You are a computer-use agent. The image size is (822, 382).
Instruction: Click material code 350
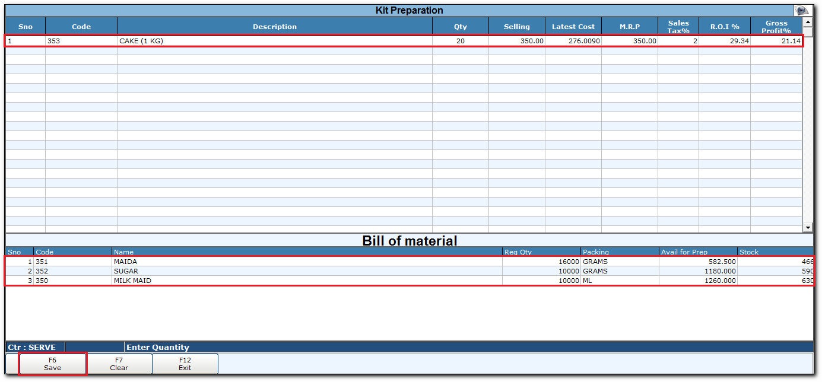[73, 281]
